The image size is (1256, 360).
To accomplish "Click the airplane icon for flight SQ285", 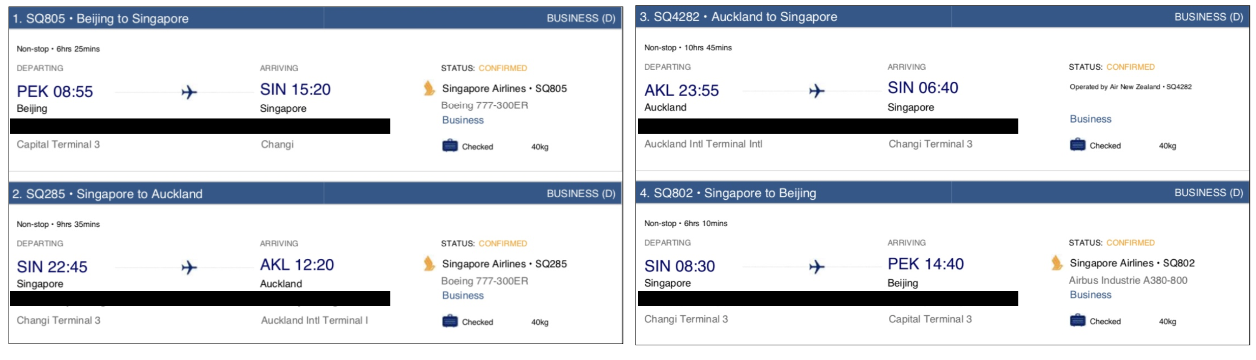I will pyautogui.click(x=189, y=267).
